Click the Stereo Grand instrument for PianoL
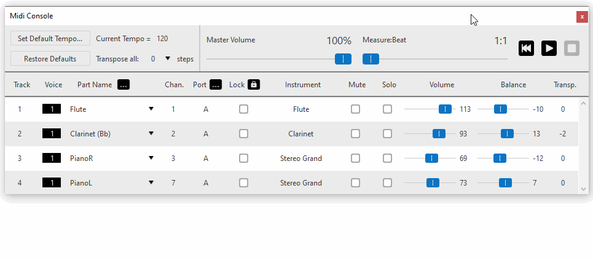The width and height of the screenshot is (593, 258). (x=301, y=183)
